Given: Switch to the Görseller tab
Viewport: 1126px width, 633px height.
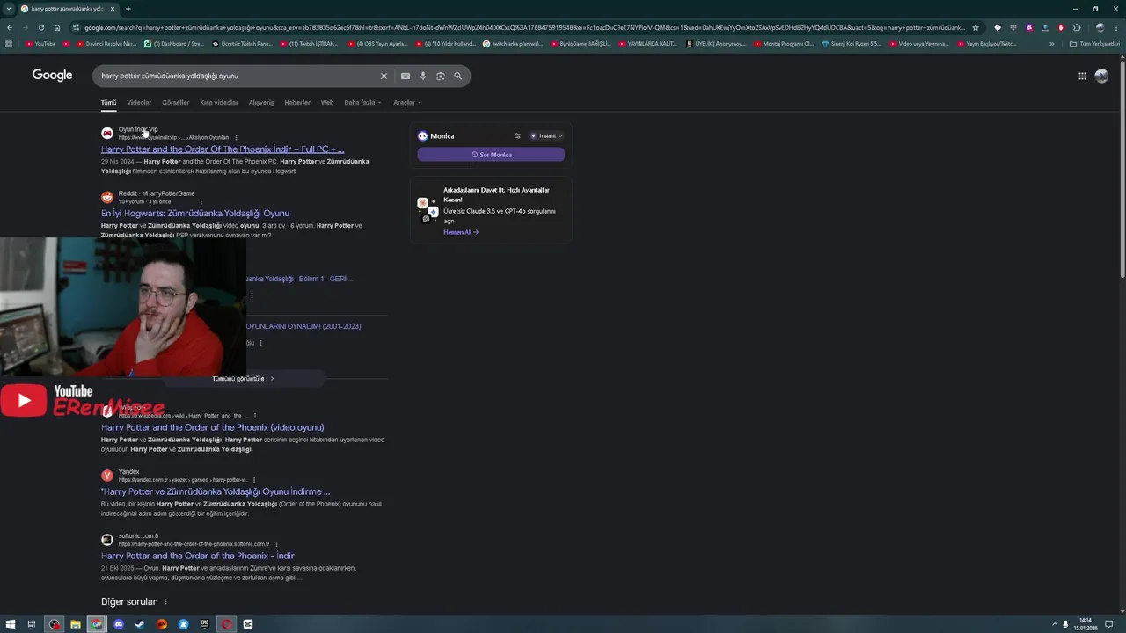Looking at the screenshot, I should click(175, 103).
